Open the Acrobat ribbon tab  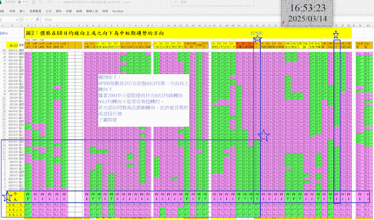pos(117,11)
